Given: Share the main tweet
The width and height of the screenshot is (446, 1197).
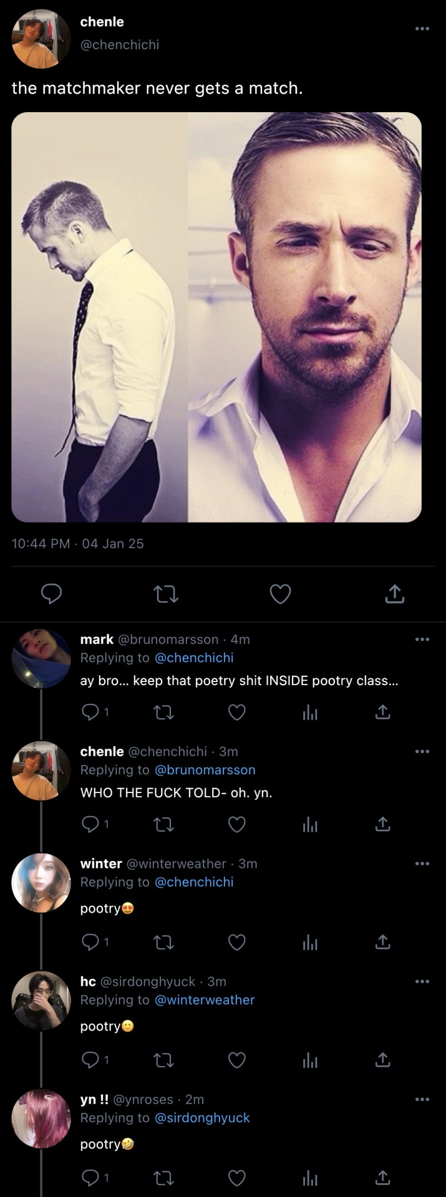Looking at the screenshot, I should [x=394, y=595].
